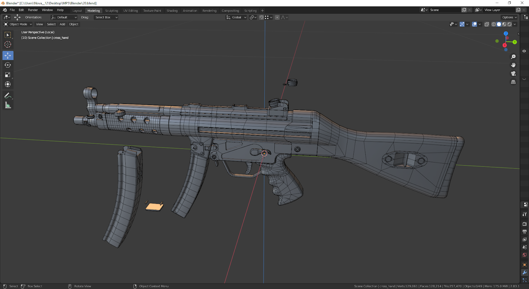This screenshot has width=529, height=289.
Task: Click the Add menu button in header
Action: [x=62, y=24]
